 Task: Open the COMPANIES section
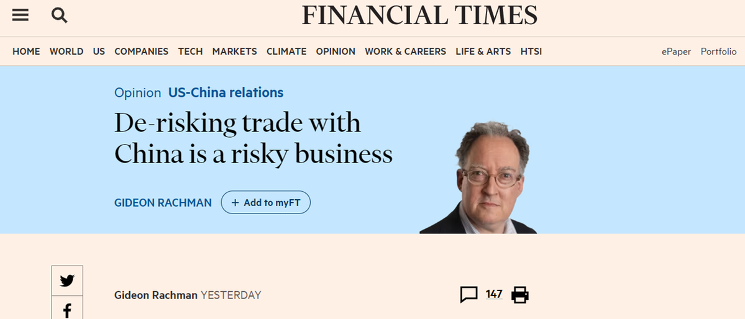click(141, 52)
